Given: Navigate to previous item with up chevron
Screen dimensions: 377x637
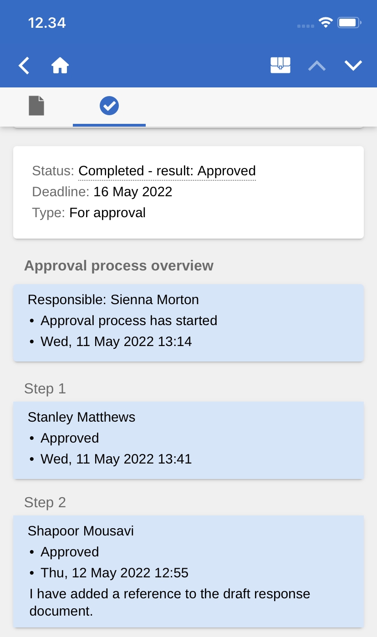Looking at the screenshot, I should pyautogui.click(x=317, y=66).
